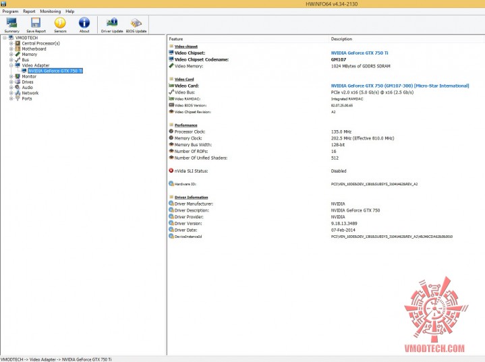Select NVIDIA GeForce GTX 750 Ti tree item

[x=55, y=71]
